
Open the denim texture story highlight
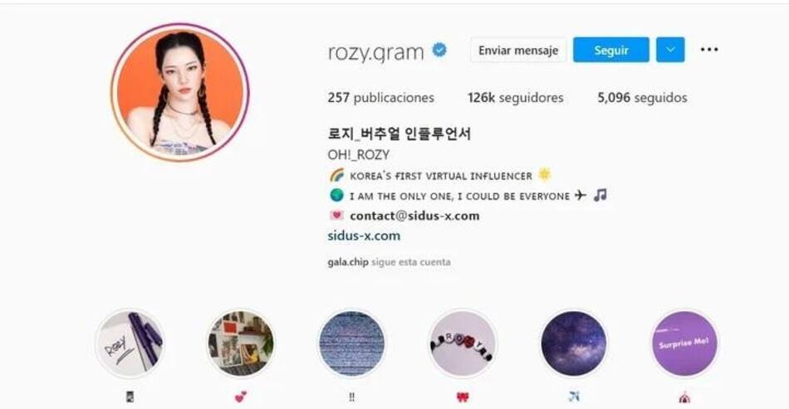tap(352, 343)
